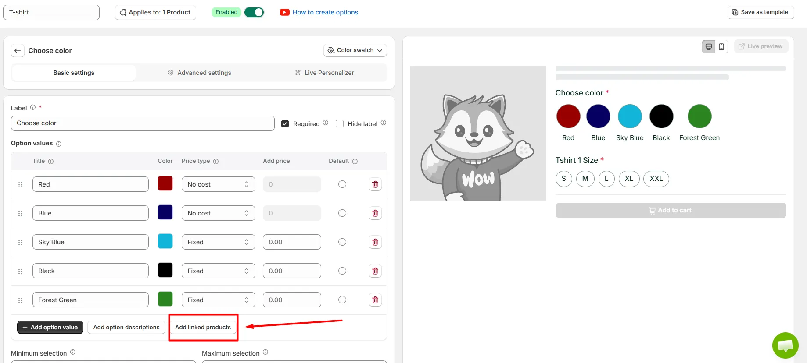Screen dimensions: 807x363
Task: Click the Add price field for Black
Action: [x=292, y=271]
